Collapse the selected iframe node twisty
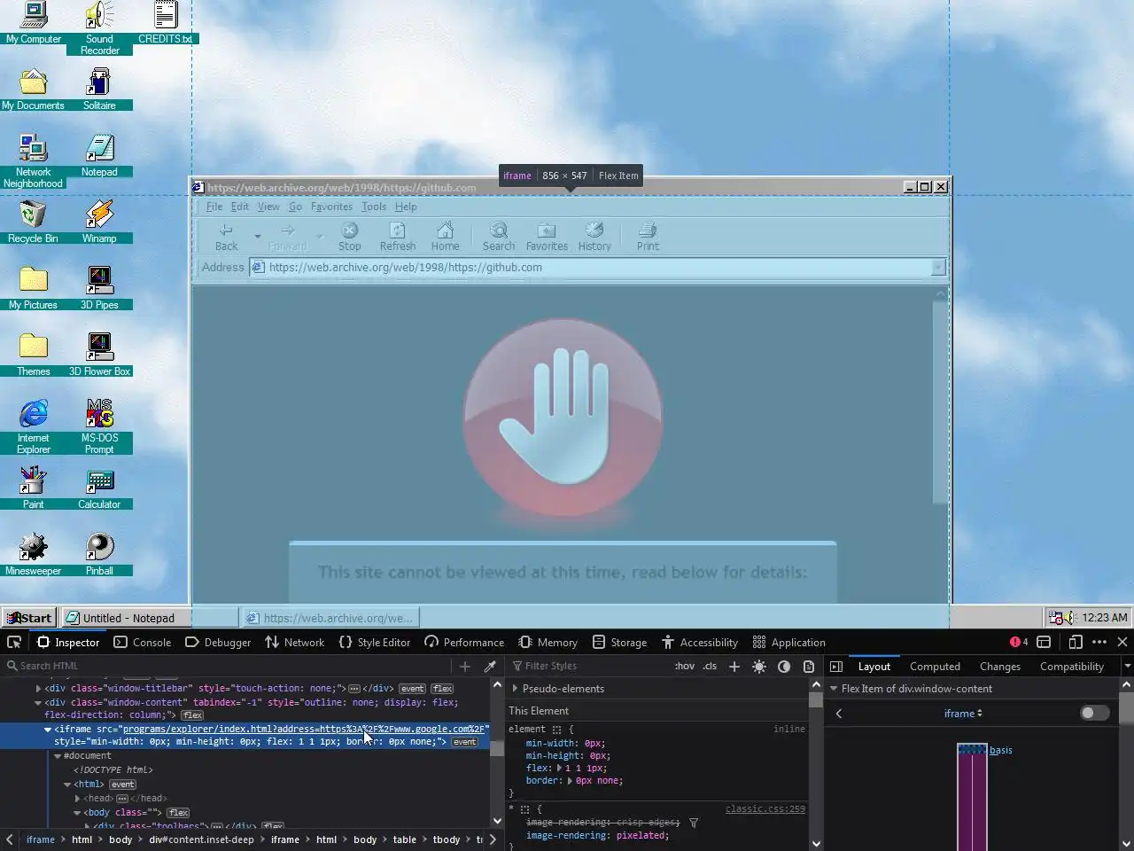 [x=48, y=729]
